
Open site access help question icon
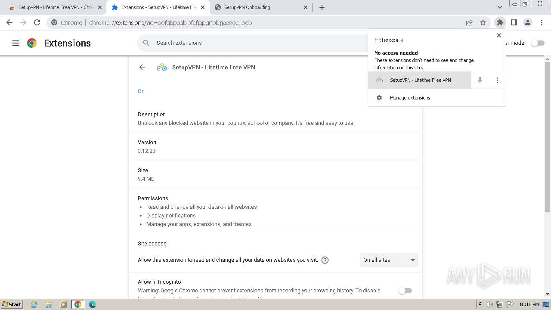pos(325,260)
